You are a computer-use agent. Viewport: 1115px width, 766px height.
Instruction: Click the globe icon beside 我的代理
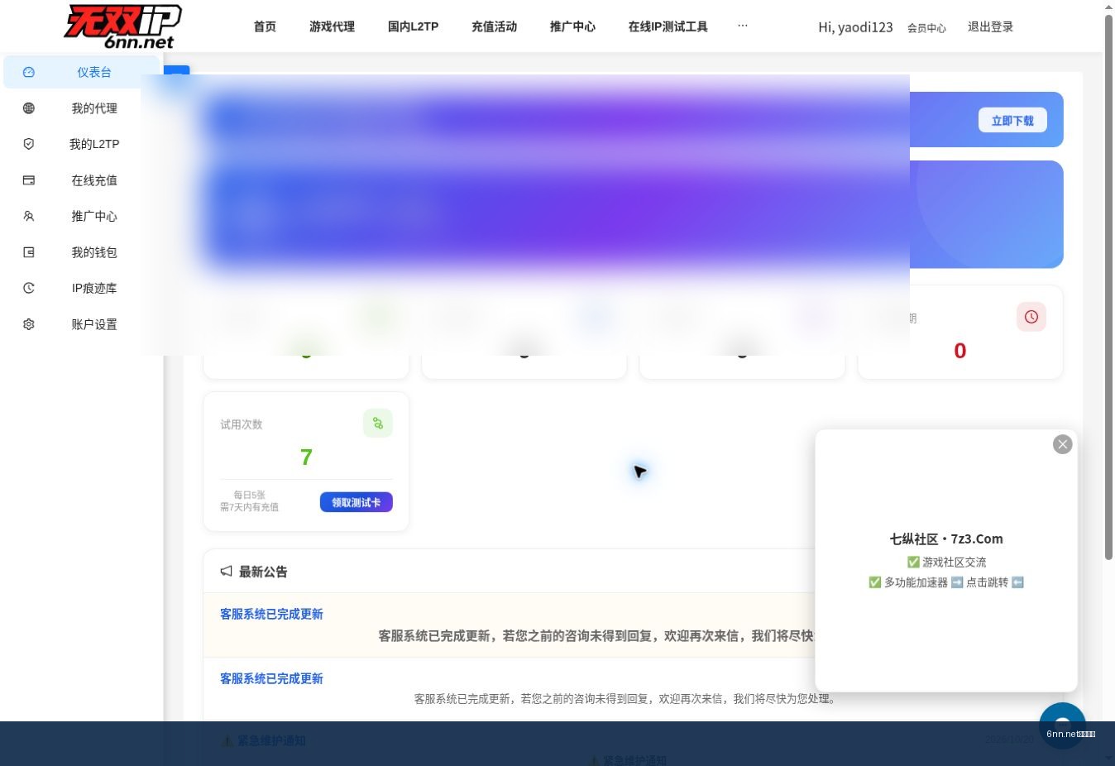pyautogui.click(x=29, y=108)
